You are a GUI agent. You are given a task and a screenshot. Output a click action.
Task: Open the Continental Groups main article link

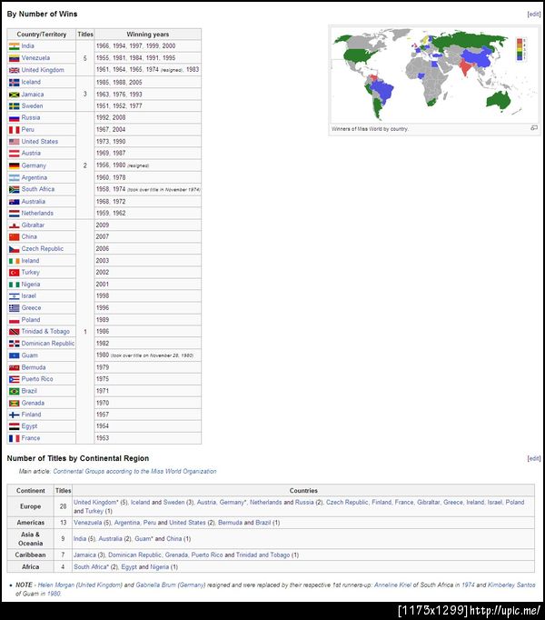(x=134, y=471)
